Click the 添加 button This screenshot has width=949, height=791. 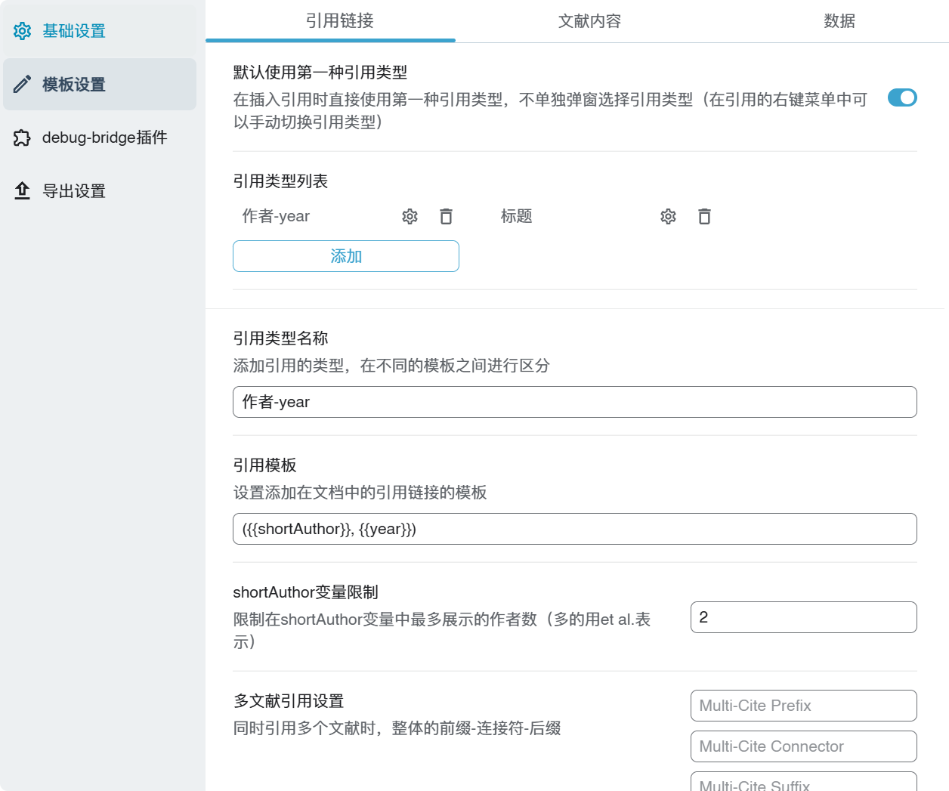[x=346, y=256]
